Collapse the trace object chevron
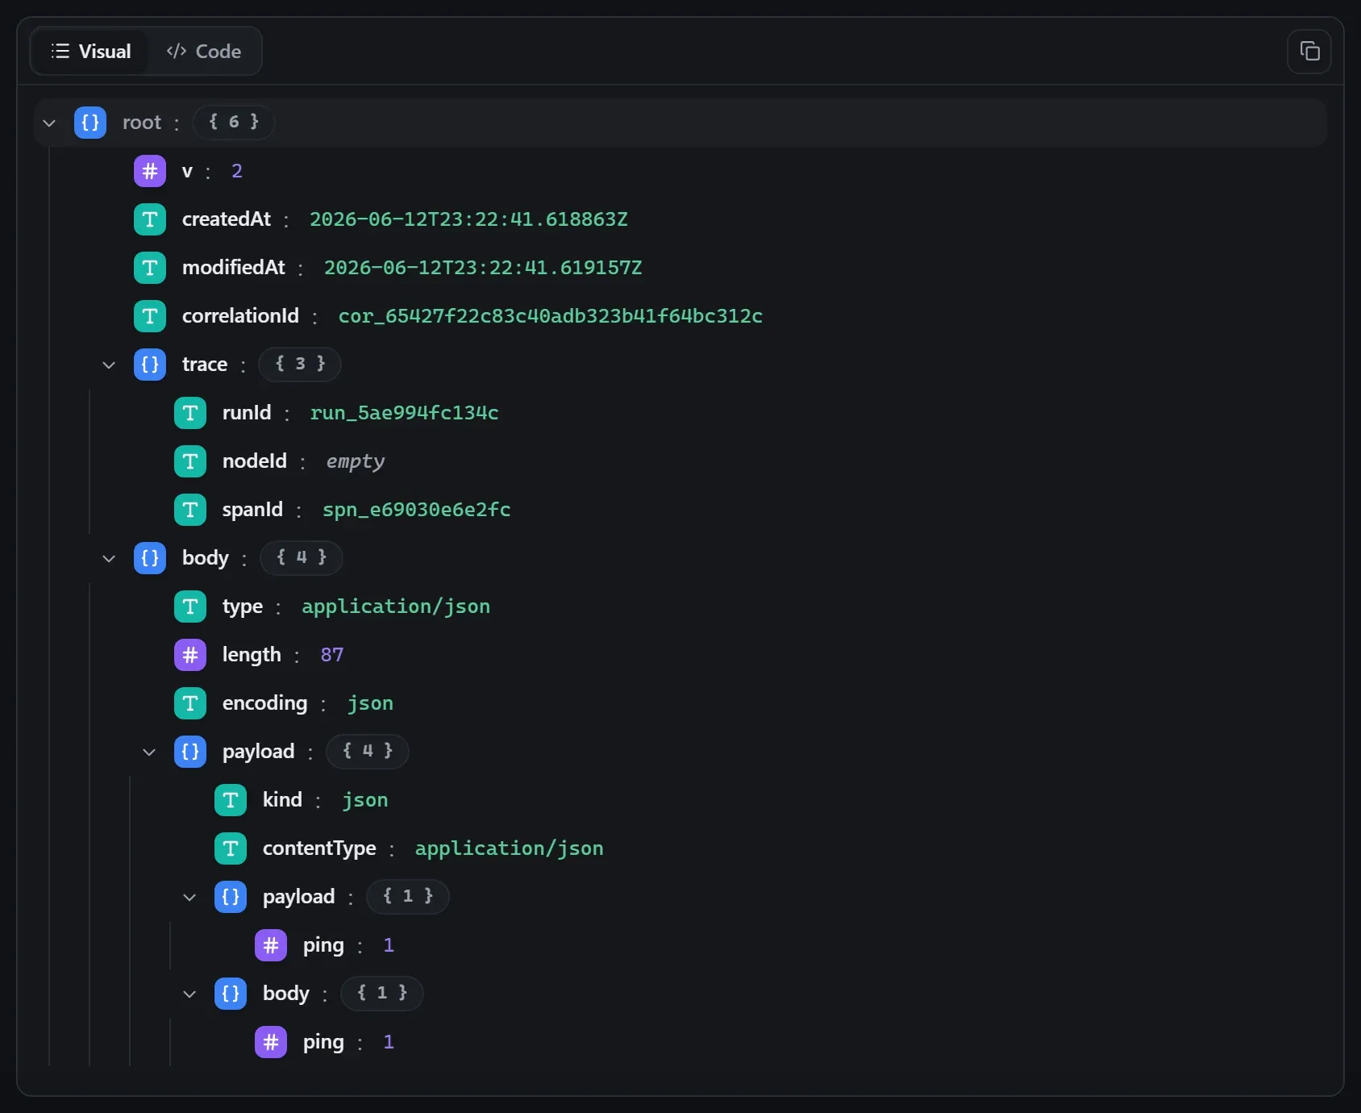Screen dimensions: 1361x1113 pyautogui.click(x=109, y=365)
